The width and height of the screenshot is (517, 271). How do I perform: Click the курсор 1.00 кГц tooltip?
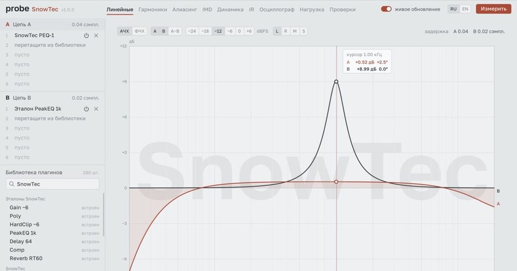coord(367,62)
